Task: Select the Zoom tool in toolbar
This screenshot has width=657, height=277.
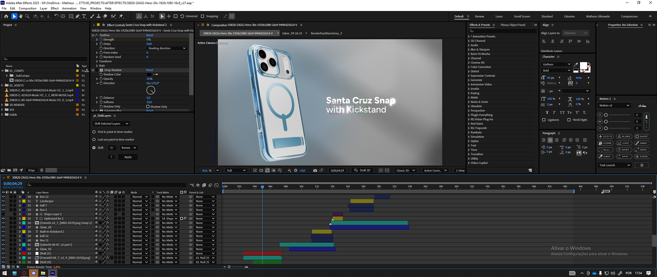Action: pyautogui.click(x=27, y=16)
